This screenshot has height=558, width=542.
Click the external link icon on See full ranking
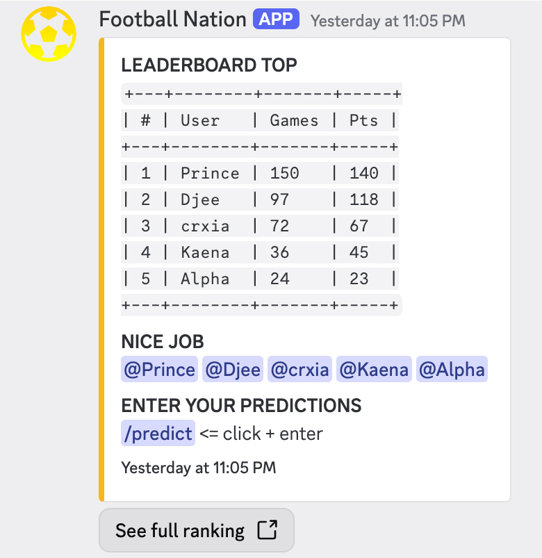pyautogui.click(x=268, y=531)
